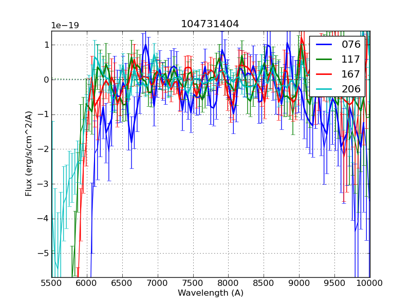Click the 8500 tick on the x-axis
Image resolution: width=411 pixels, height=308 pixels.
coord(264,283)
